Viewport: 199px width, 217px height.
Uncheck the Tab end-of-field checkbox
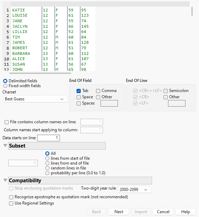tap(79, 91)
